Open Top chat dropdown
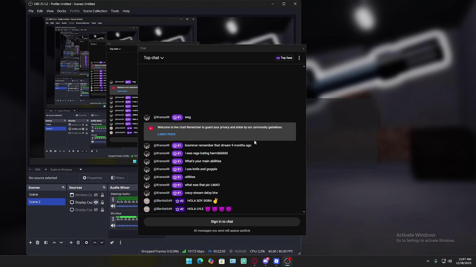Viewport: 476px width, 267px height. coord(154,58)
